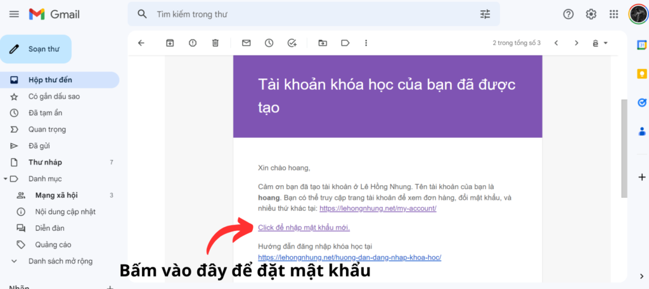
Task: Click link to set new password
Action: [304, 228]
